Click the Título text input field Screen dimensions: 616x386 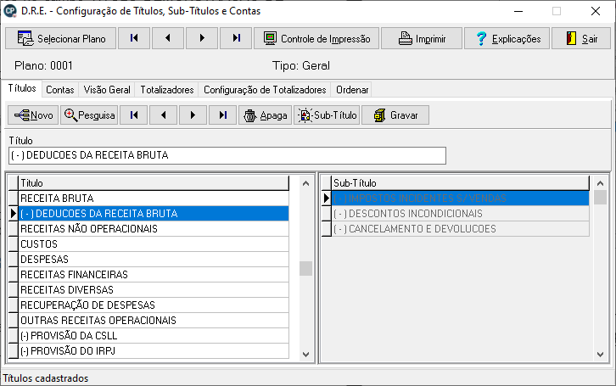227,155
